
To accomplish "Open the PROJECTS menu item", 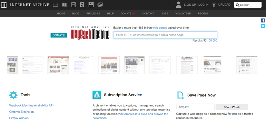I will click(x=93, y=13).
